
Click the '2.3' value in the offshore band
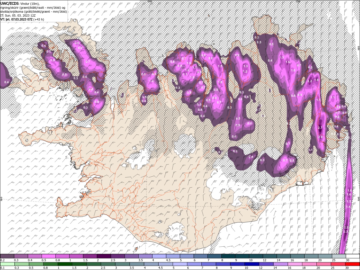346,231
